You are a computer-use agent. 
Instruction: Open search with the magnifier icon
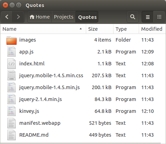pos(133,17)
